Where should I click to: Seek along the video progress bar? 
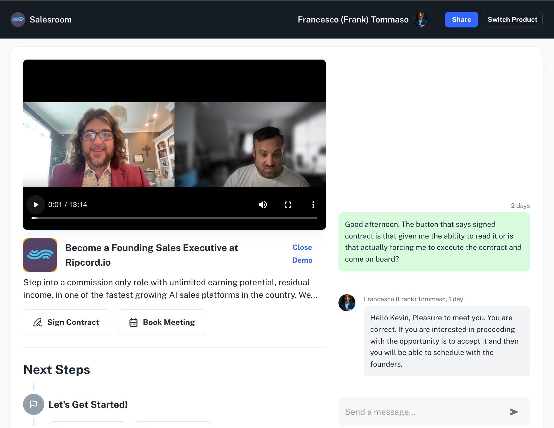[x=174, y=218]
